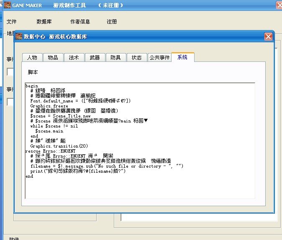This screenshot has width=282, height=240.
Task: Switch to the 法术 tab
Action: (74, 58)
